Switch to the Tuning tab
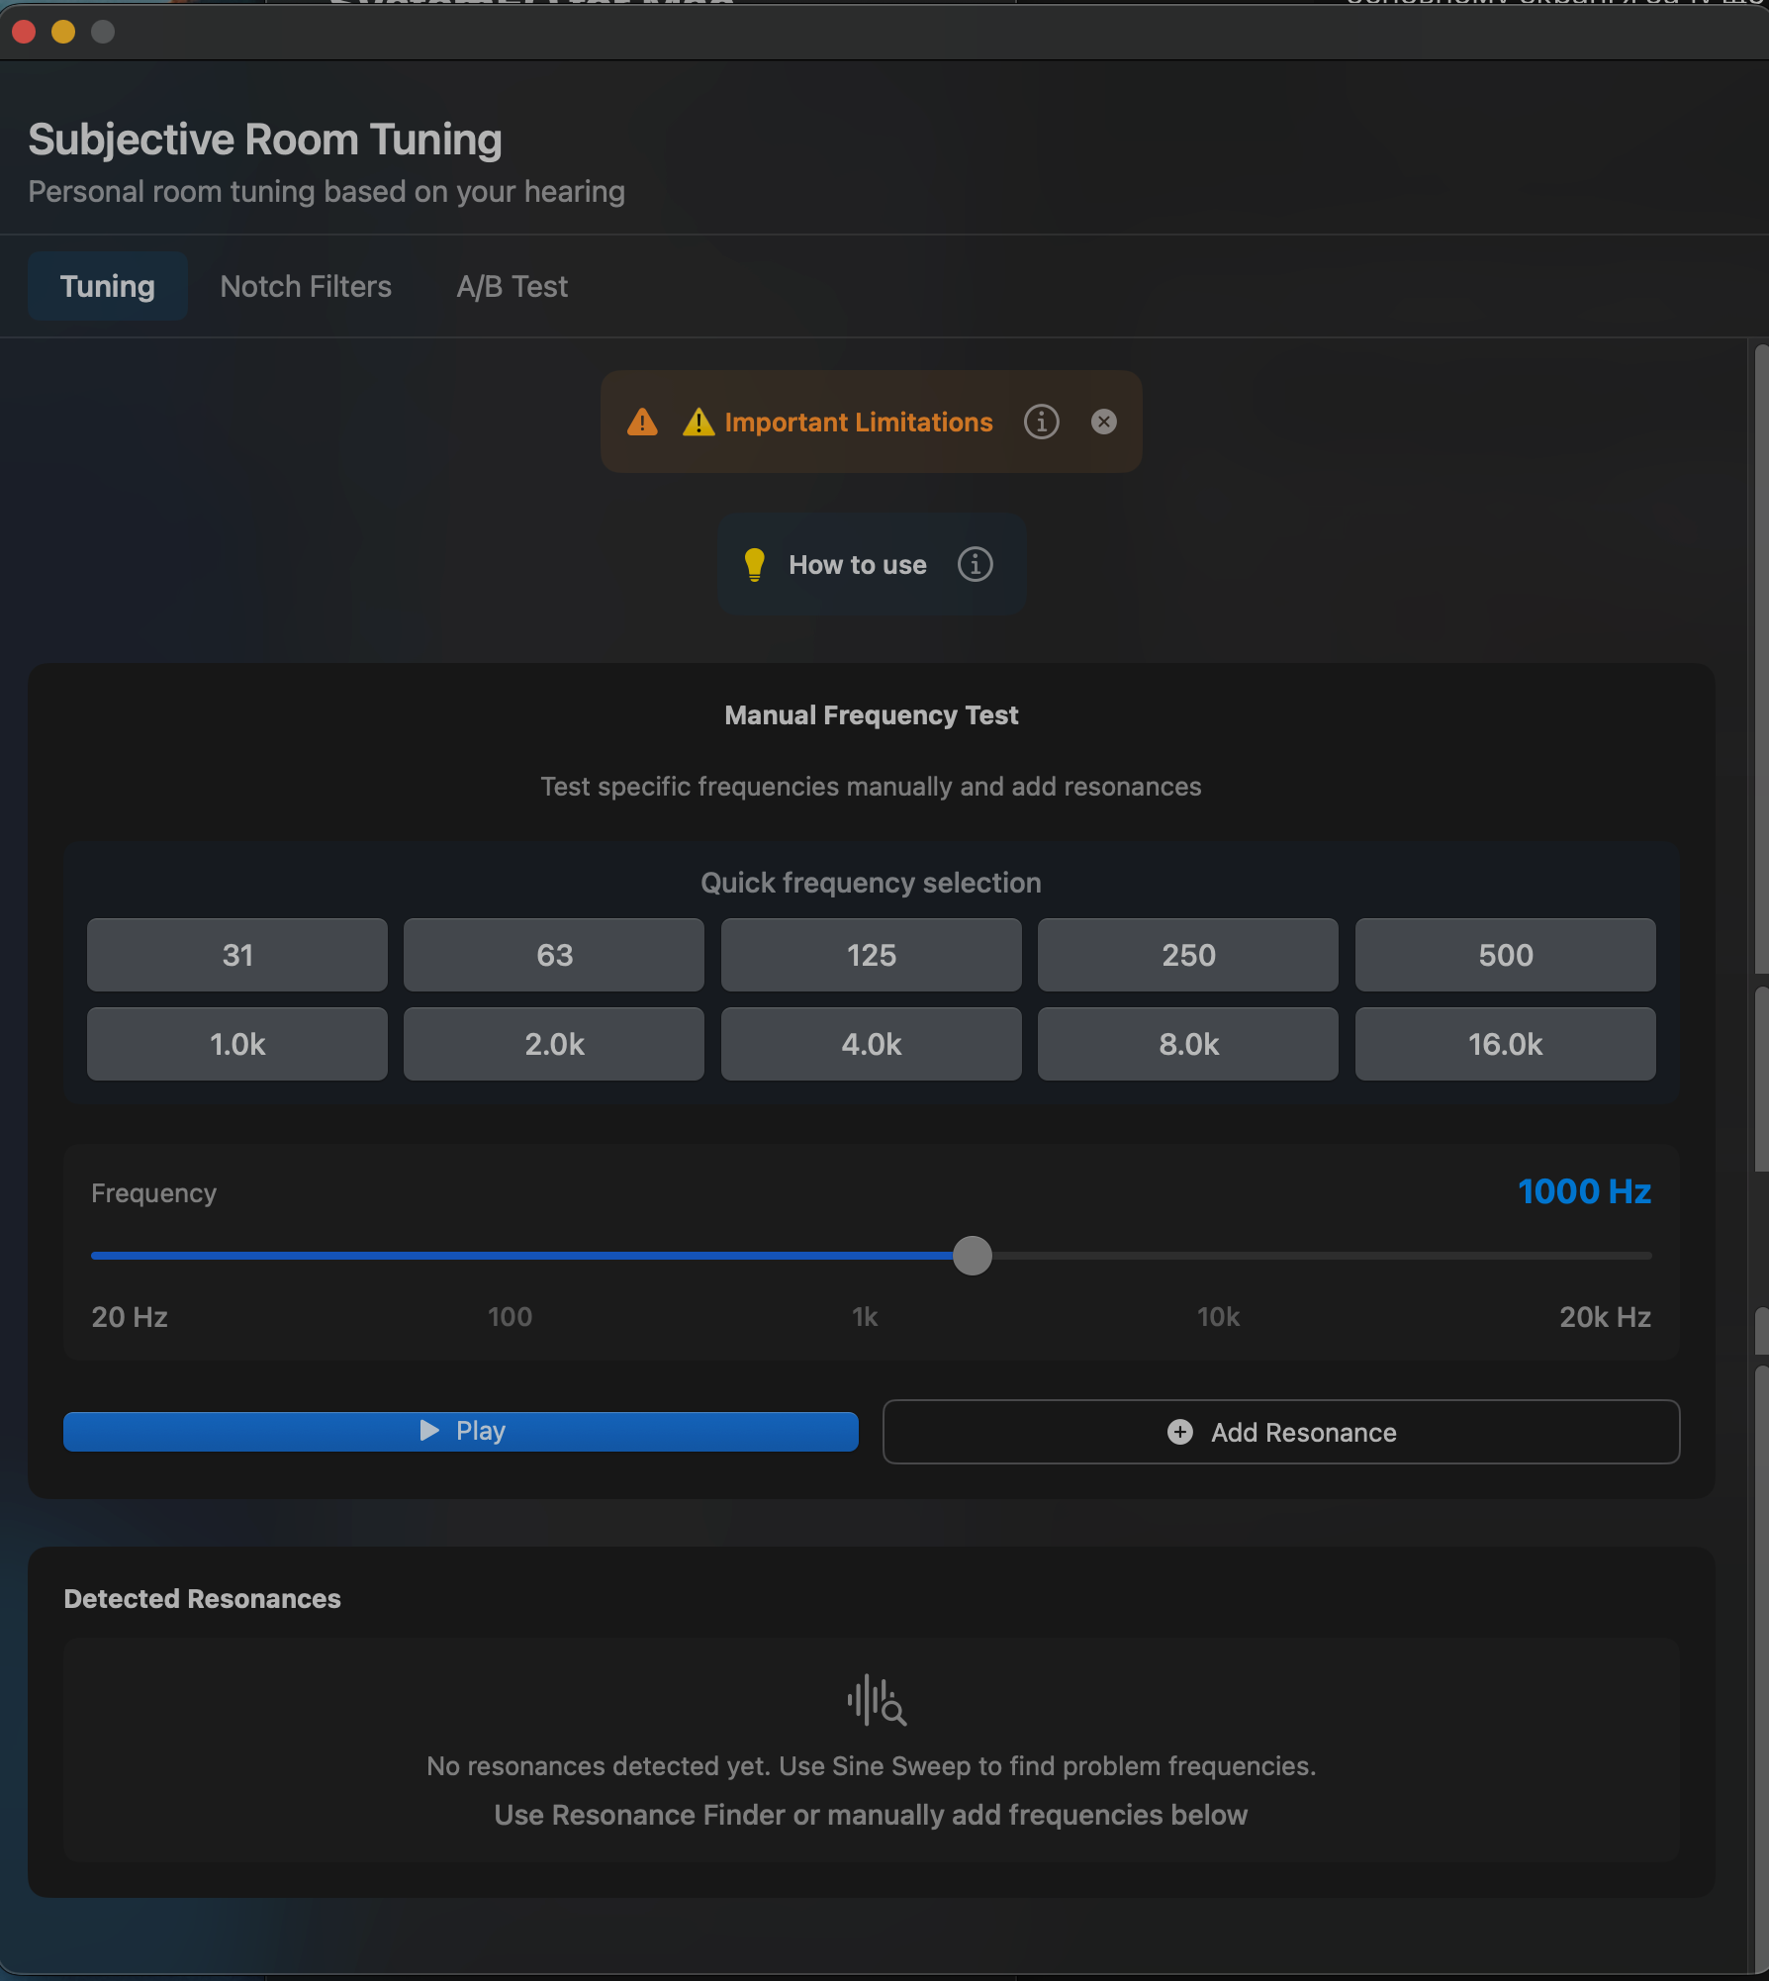This screenshot has height=1981, width=1769. pyautogui.click(x=108, y=286)
